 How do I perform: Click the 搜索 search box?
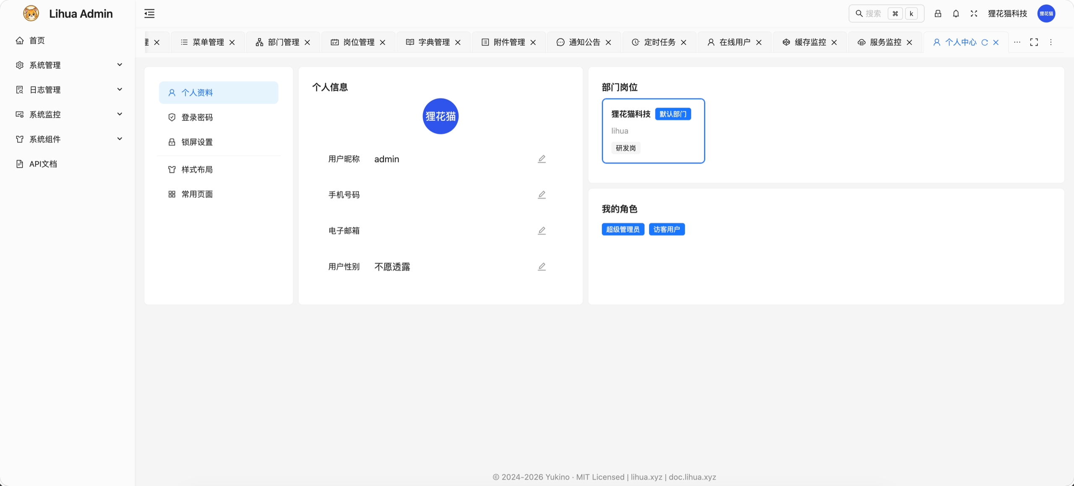point(886,13)
